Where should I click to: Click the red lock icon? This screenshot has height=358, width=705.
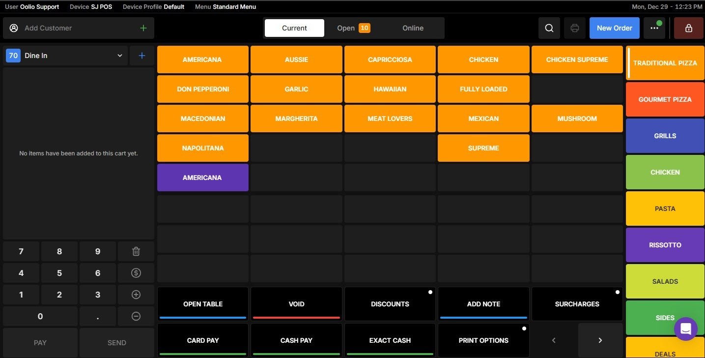[x=688, y=28]
